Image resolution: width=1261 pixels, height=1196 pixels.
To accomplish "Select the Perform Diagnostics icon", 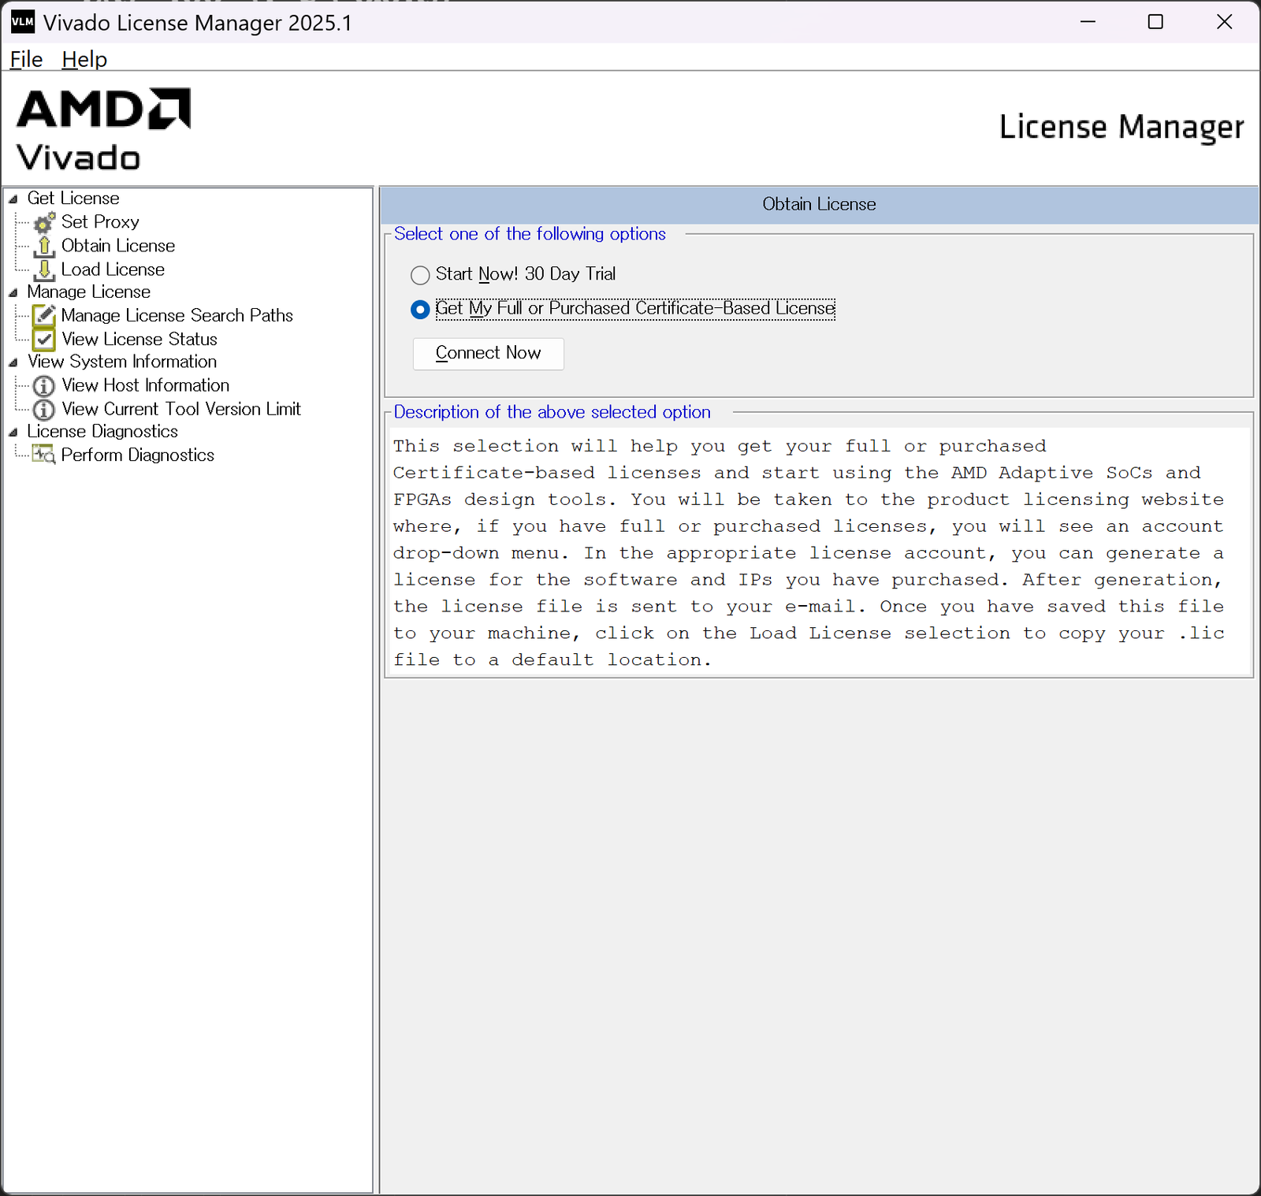I will 42,455.
